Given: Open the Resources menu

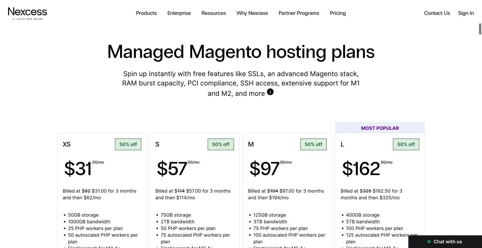Looking at the screenshot, I should pos(214,13).
